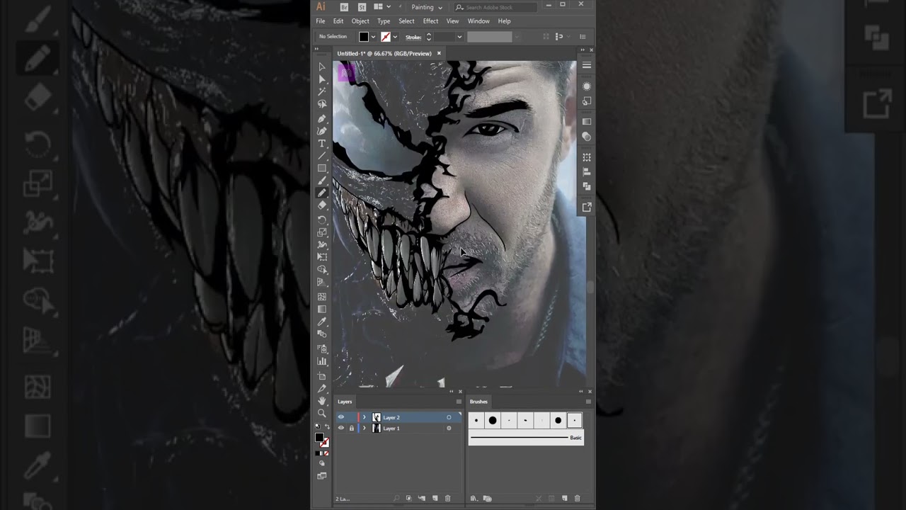Expand Layer 2 contents
The image size is (906, 510).
(x=365, y=417)
